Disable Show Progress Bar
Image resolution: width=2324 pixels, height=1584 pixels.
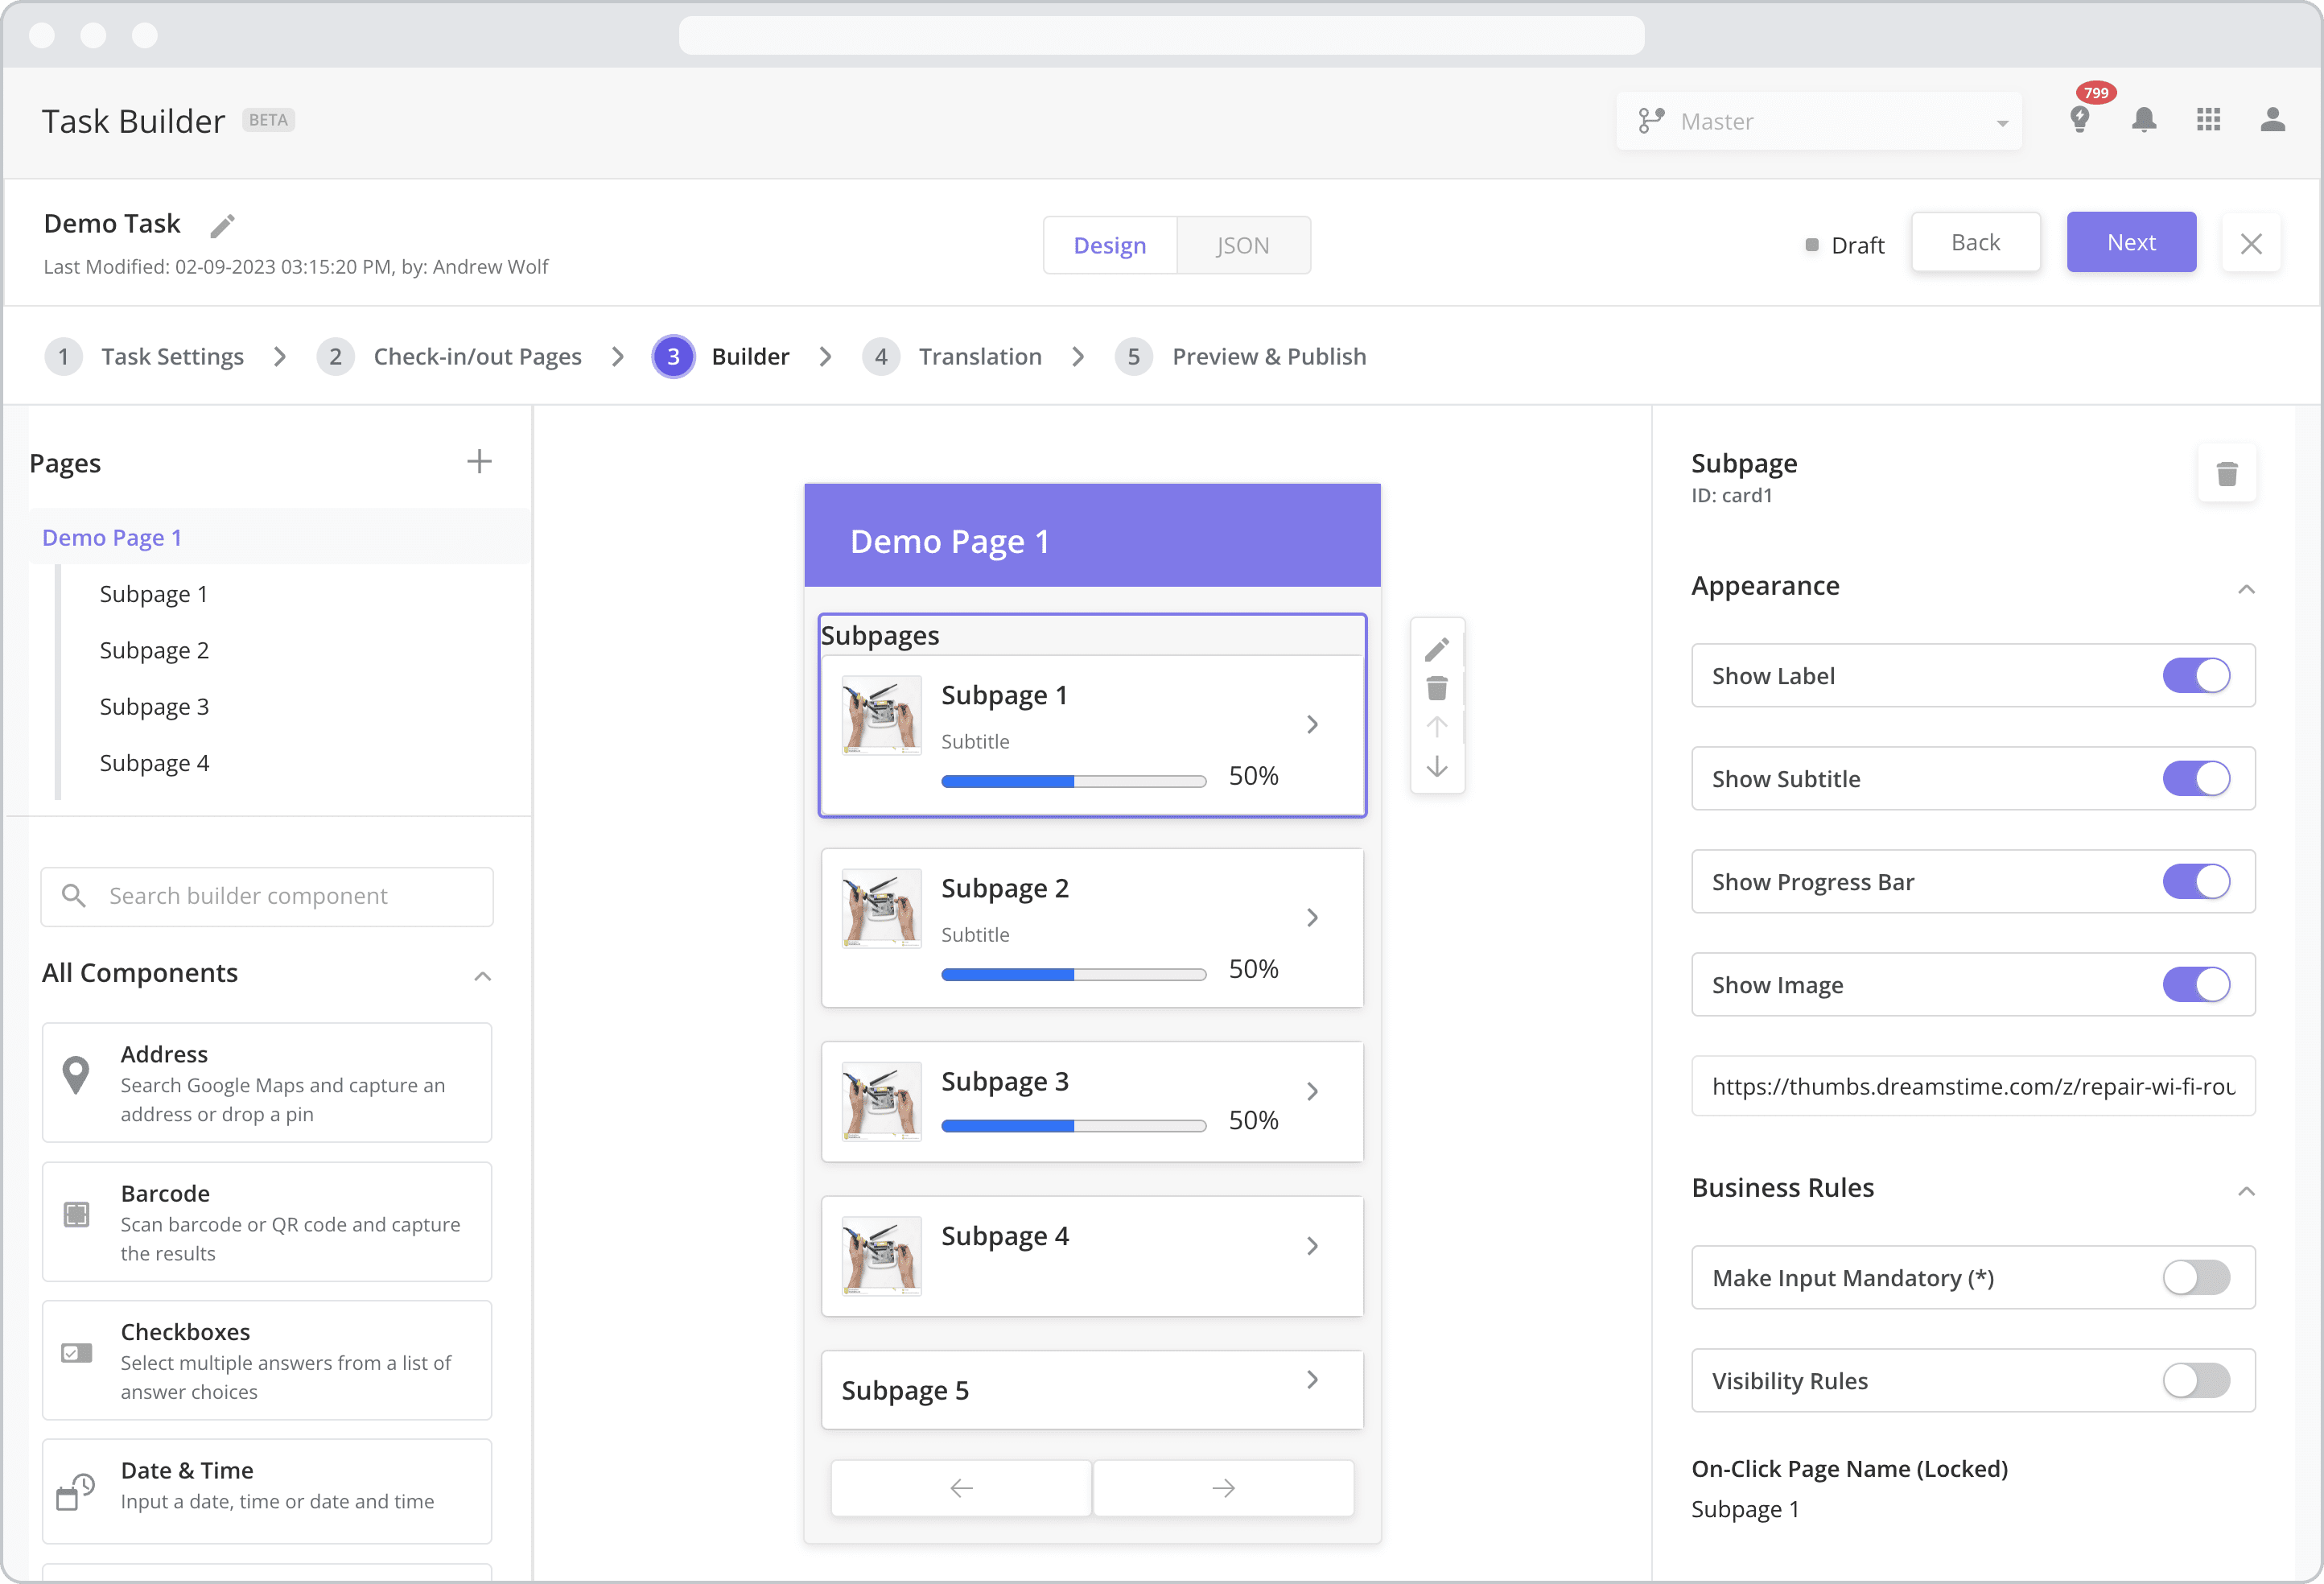pos(2196,882)
